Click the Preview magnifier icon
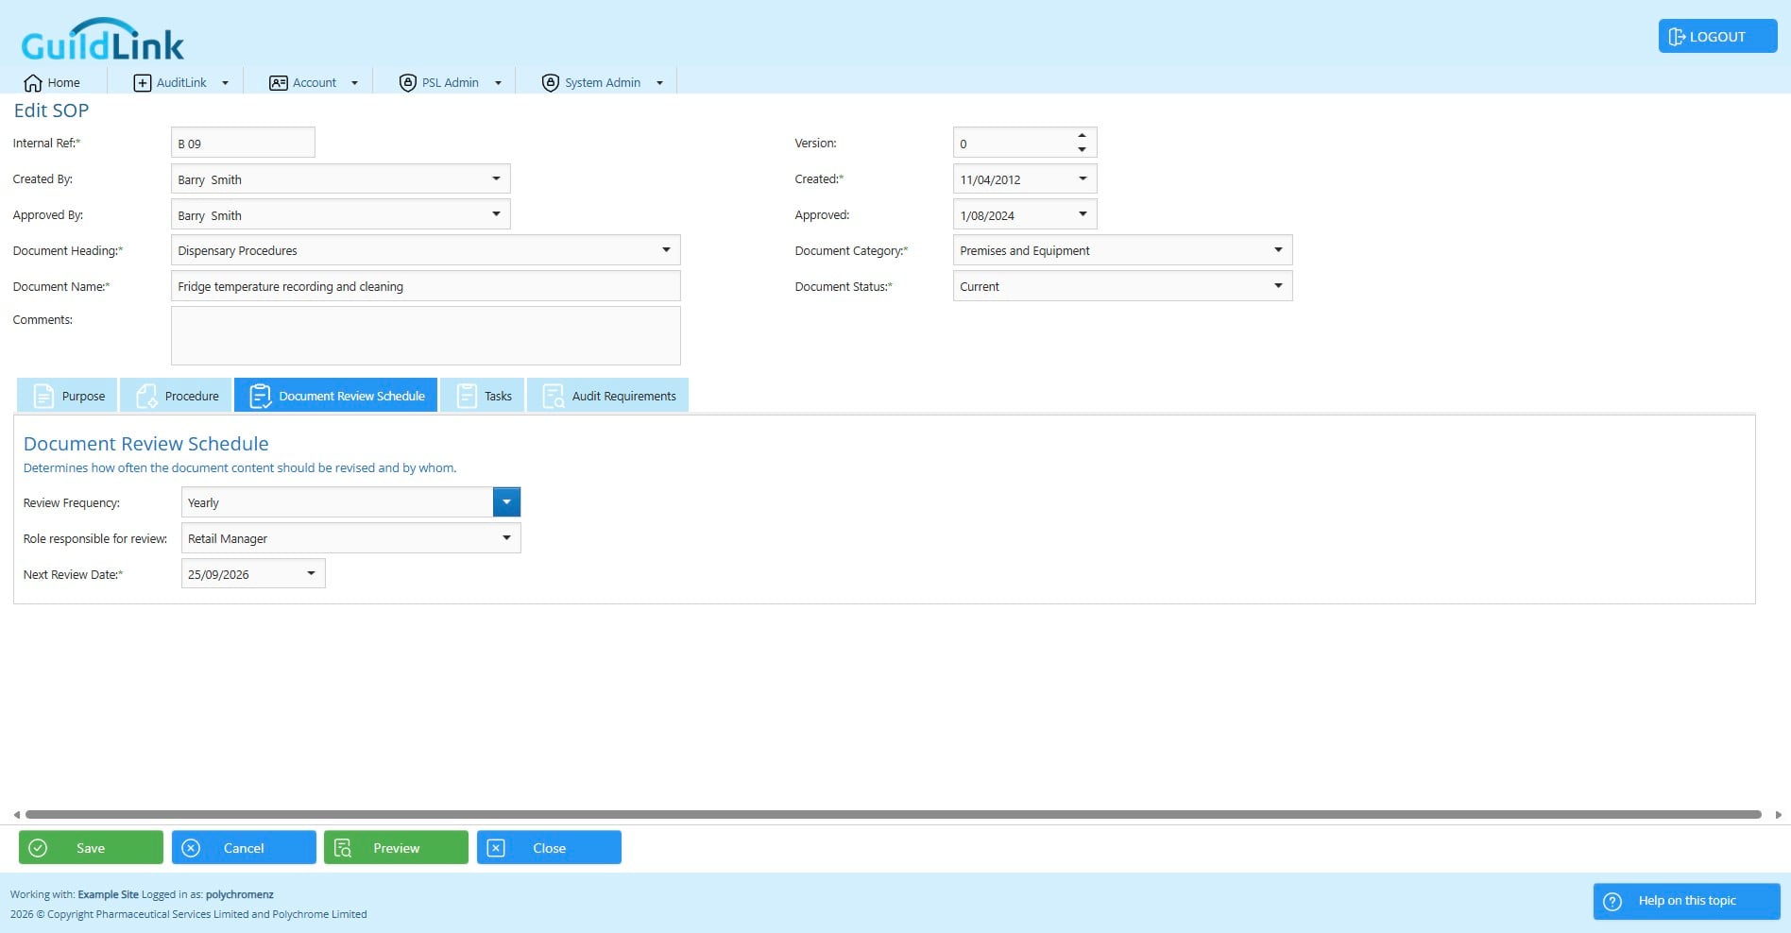Screen dimensions: 1791x933 343,848
